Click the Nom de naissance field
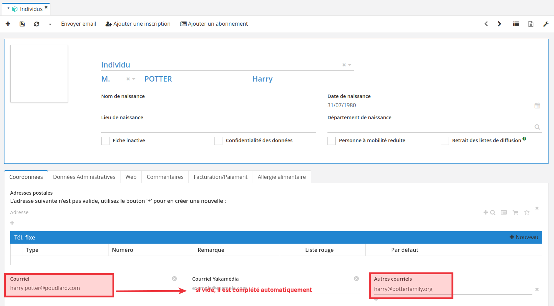Viewport: 554px width, 306px height. 208,106
